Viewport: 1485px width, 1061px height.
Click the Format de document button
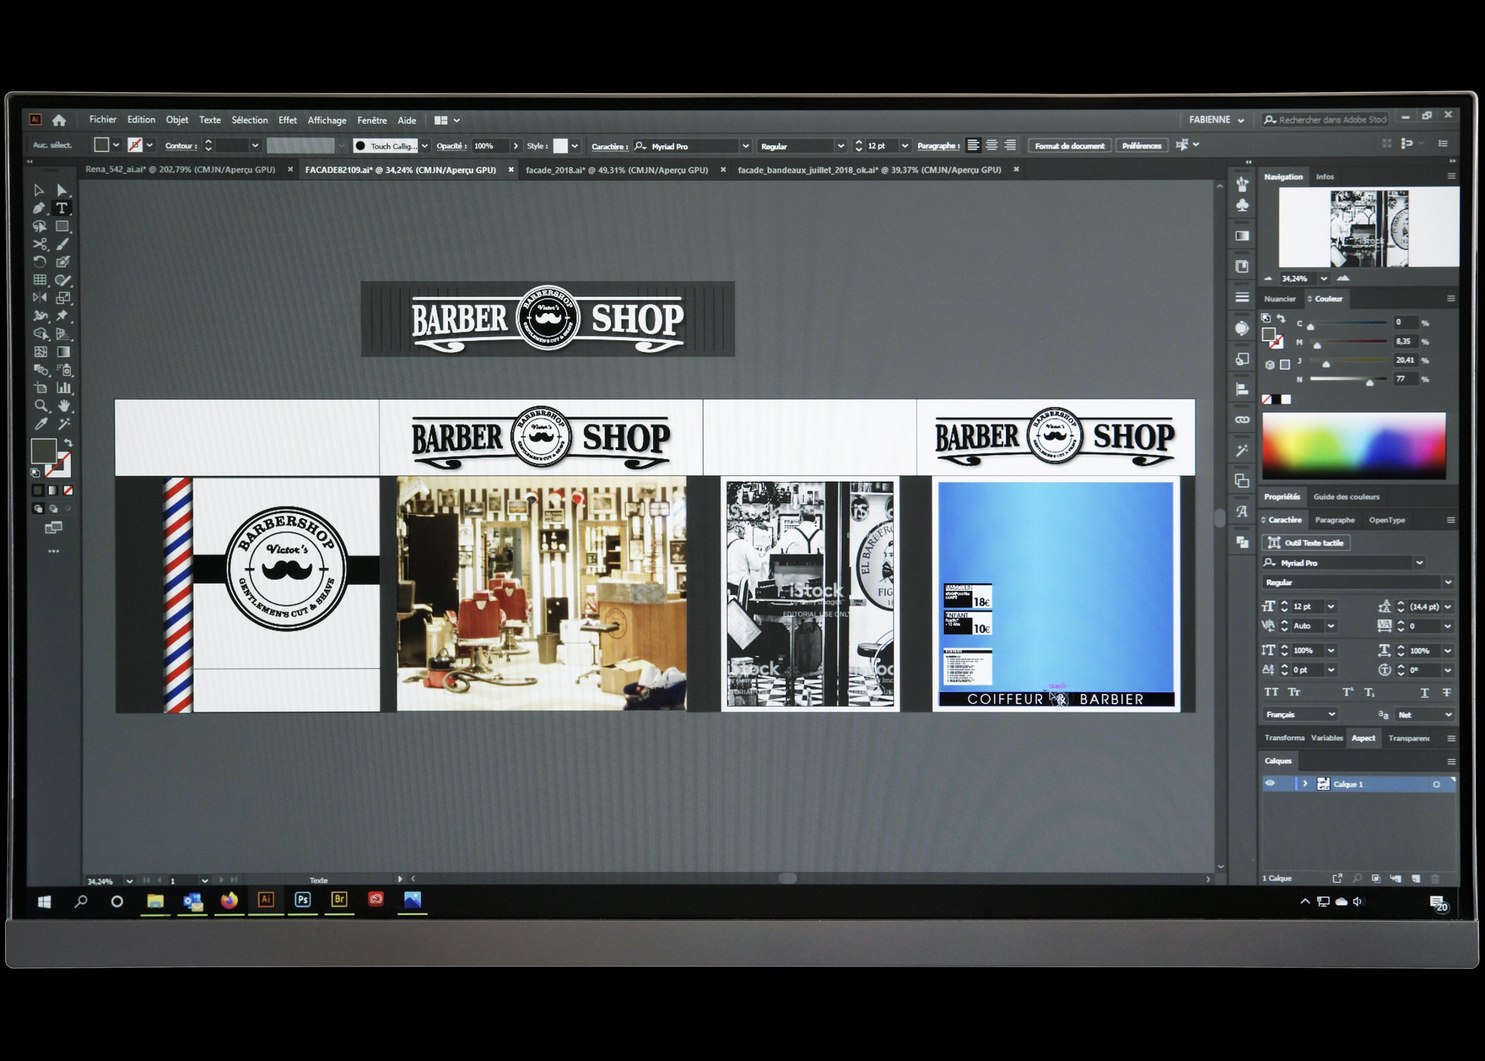click(1070, 146)
